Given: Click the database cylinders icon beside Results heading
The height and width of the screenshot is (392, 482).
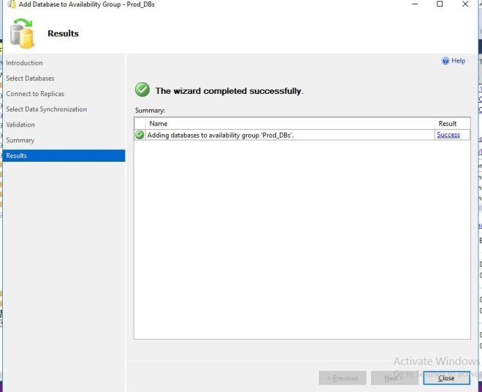Looking at the screenshot, I should click(22, 34).
